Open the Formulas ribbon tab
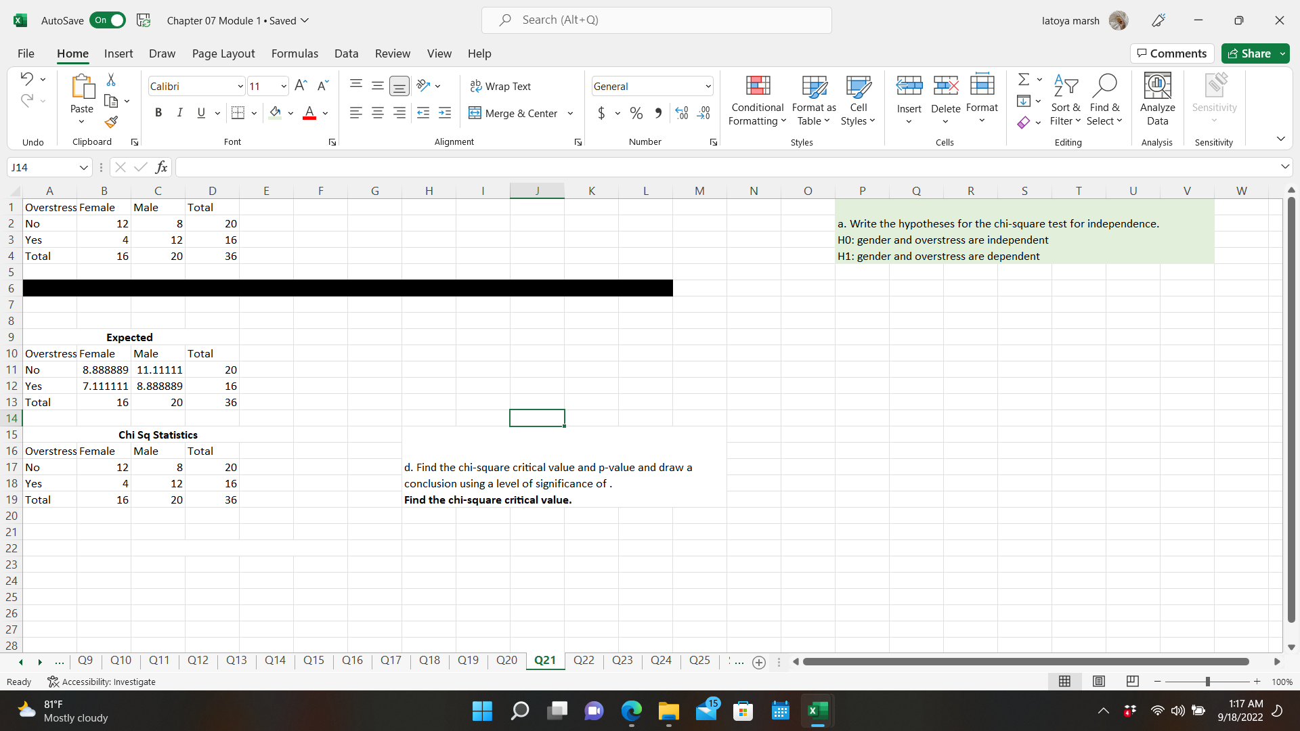The height and width of the screenshot is (731, 1300). (x=295, y=53)
